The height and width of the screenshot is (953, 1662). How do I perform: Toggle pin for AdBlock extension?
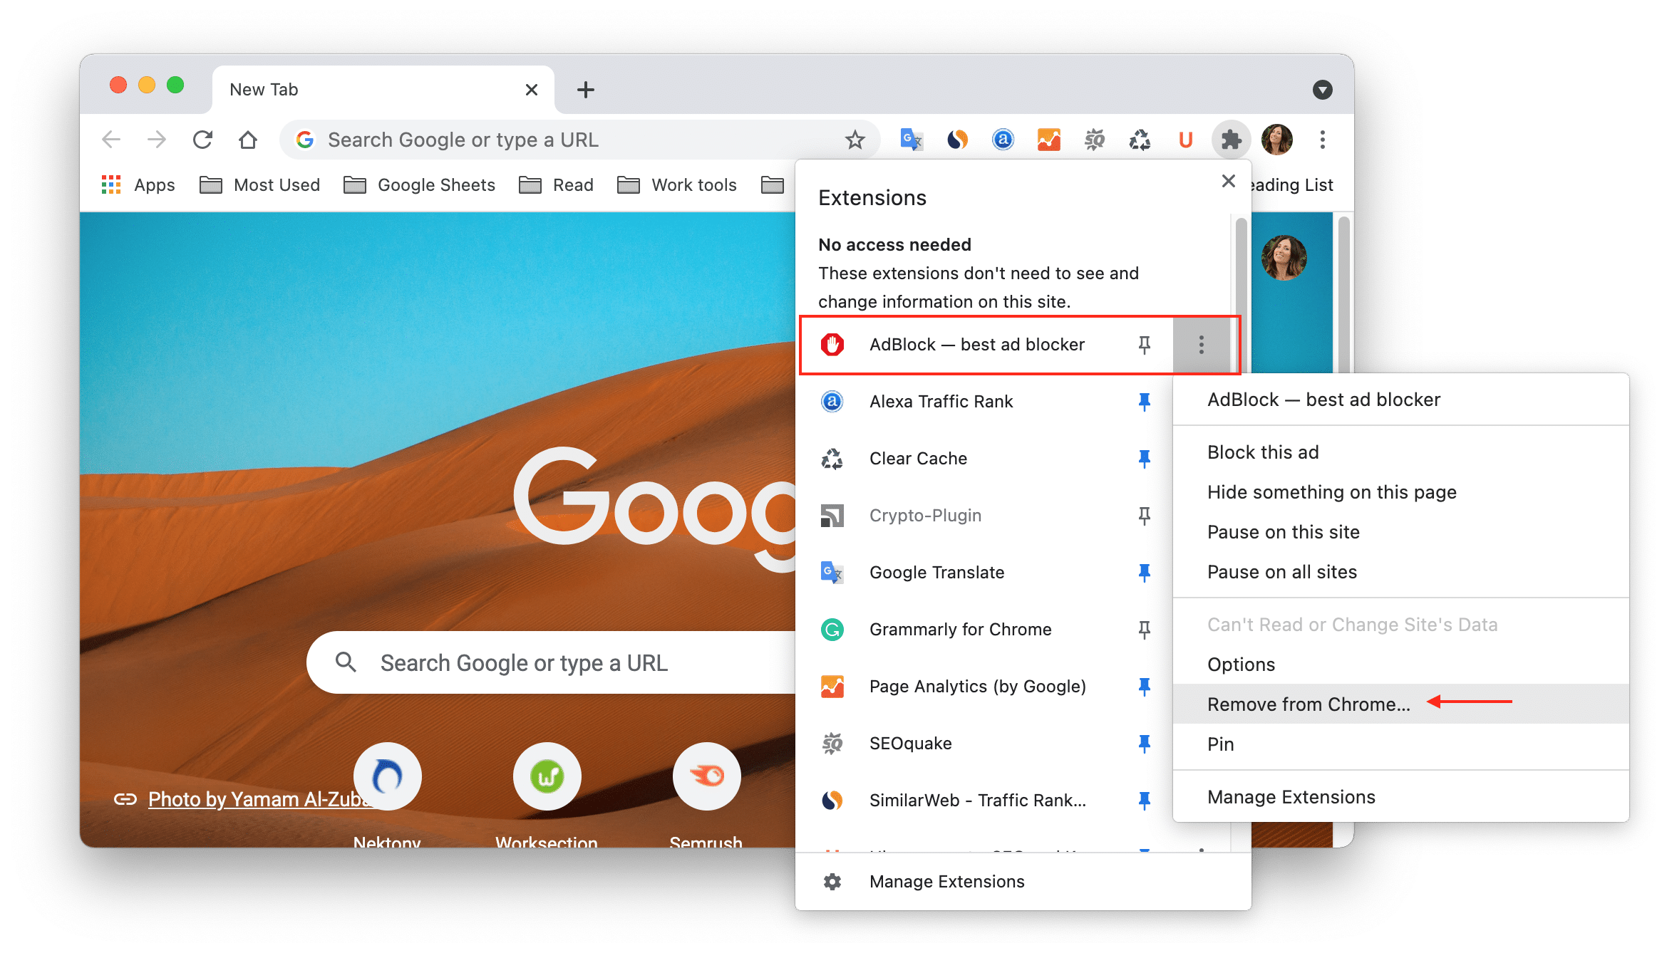click(1145, 343)
